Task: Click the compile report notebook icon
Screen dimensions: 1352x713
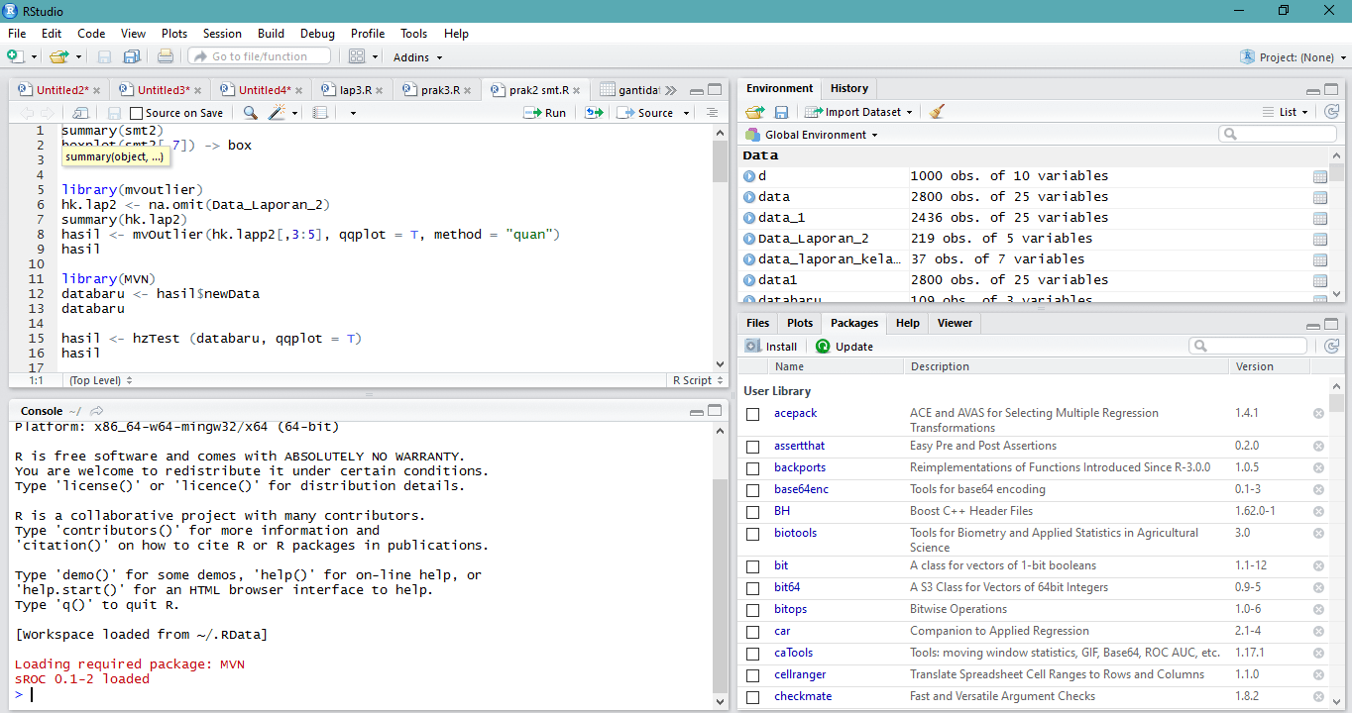Action: (320, 113)
